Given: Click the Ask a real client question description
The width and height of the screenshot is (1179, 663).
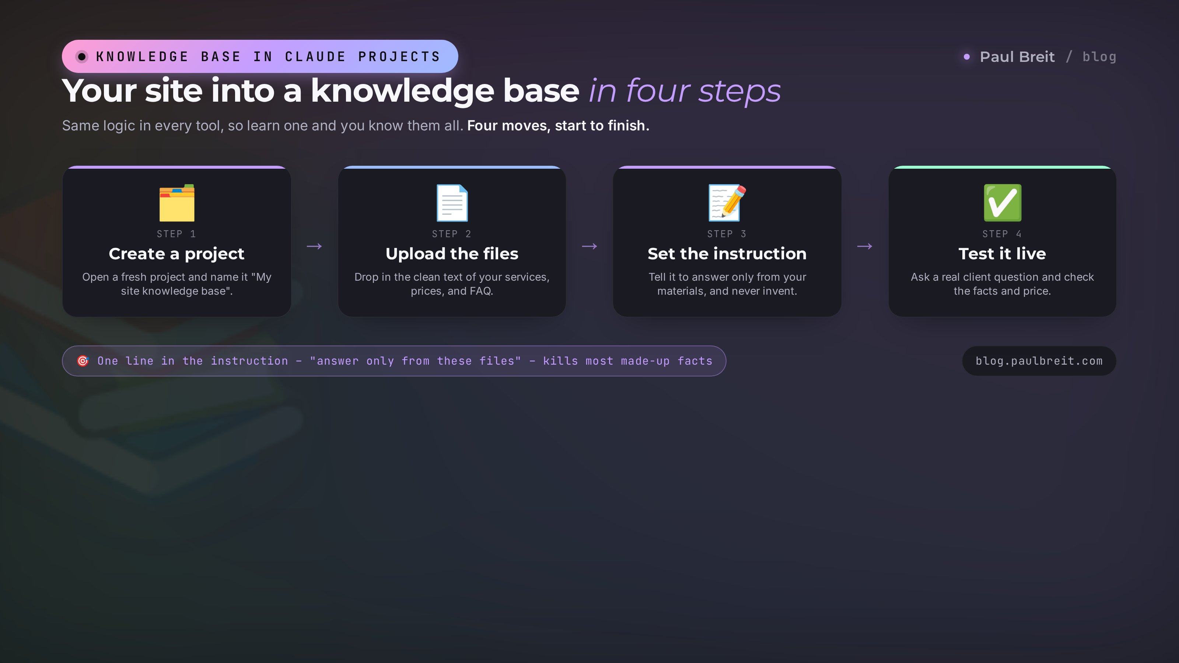Looking at the screenshot, I should click(1002, 284).
